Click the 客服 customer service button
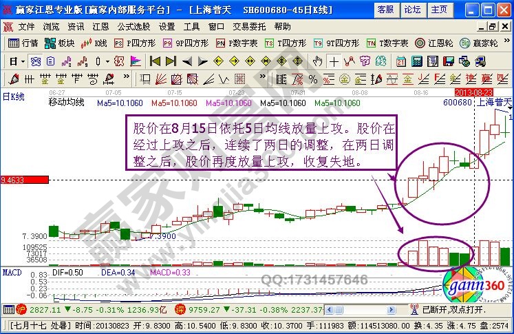 point(386,10)
